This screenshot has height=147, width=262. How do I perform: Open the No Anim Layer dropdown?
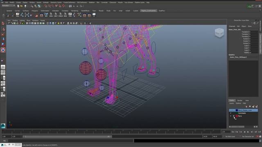[x=230, y=136]
